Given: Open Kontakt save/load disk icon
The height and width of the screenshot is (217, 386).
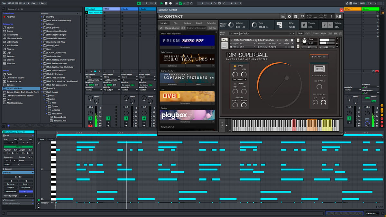Looking at the screenshot, I should [x=283, y=16].
